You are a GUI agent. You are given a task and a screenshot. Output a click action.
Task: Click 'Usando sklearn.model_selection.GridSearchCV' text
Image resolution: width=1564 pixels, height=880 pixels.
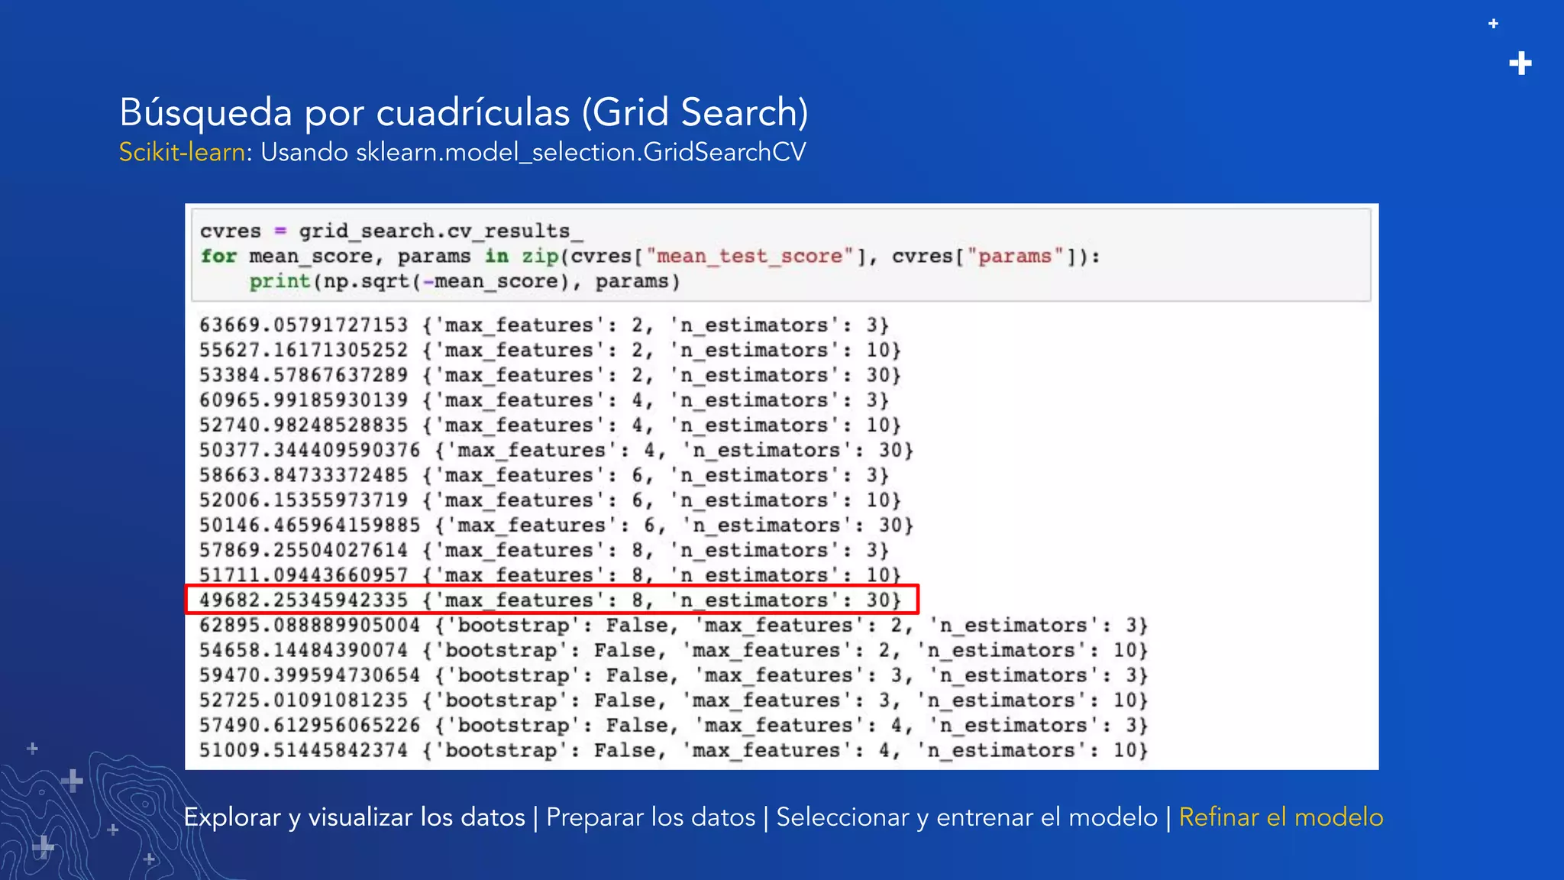tap(533, 152)
